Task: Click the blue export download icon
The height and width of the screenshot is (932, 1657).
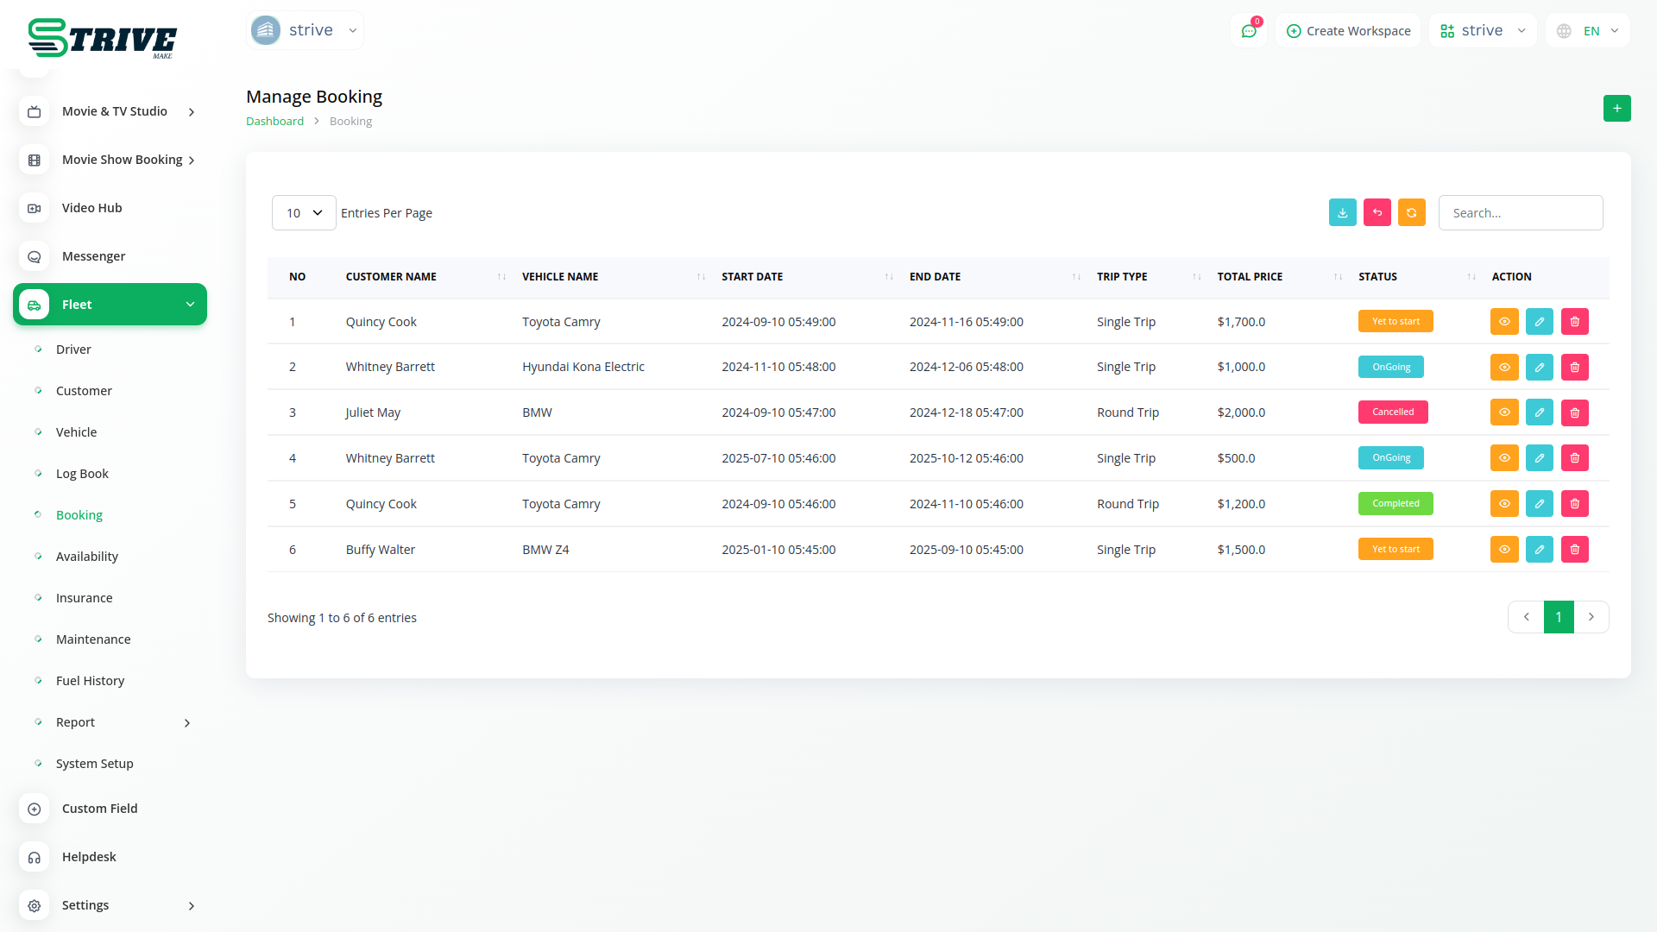Action: click(1342, 213)
